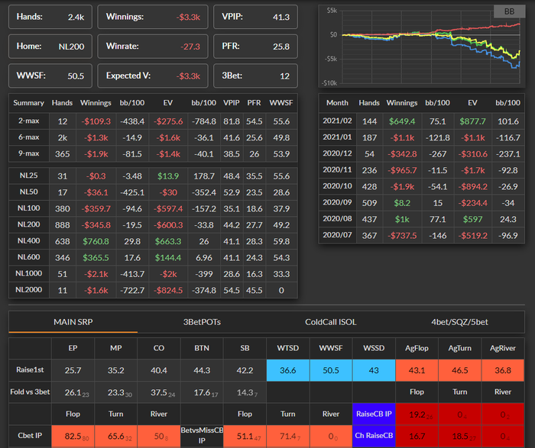535x448 pixels.
Task: Open the 4bet/SQZ/5bet tab
Action: click(x=459, y=322)
